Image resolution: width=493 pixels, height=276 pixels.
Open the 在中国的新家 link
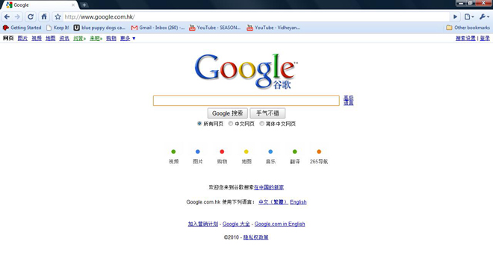(269, 187)
